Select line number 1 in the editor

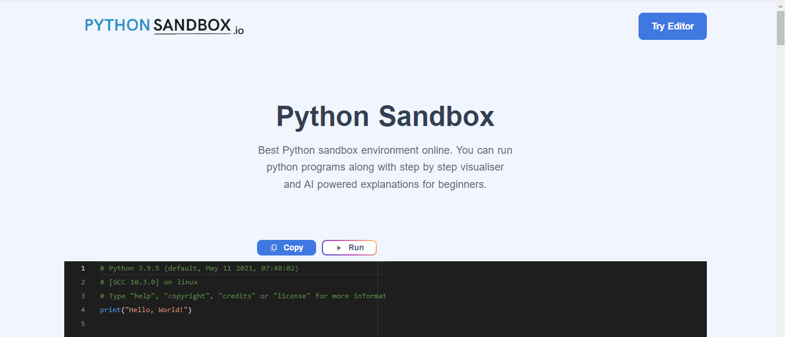coord(83,268)
